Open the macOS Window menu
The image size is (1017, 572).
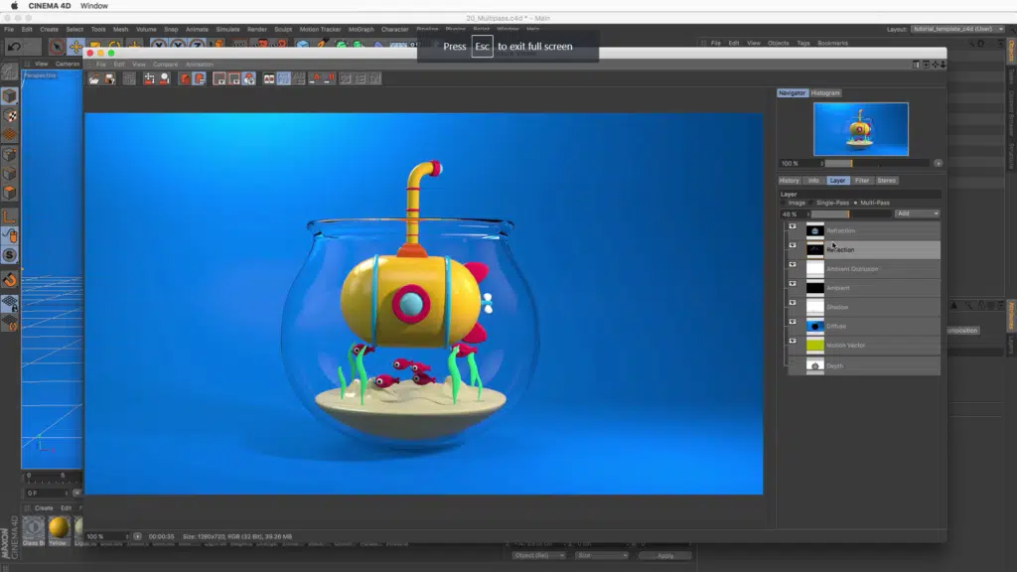click(94, 6)
